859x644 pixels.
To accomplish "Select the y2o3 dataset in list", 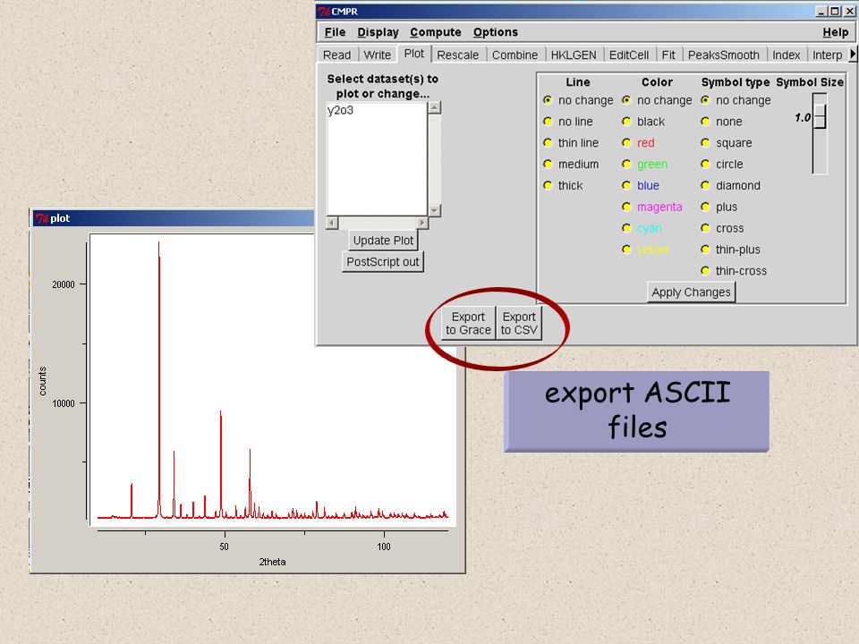I will [340, 110].
